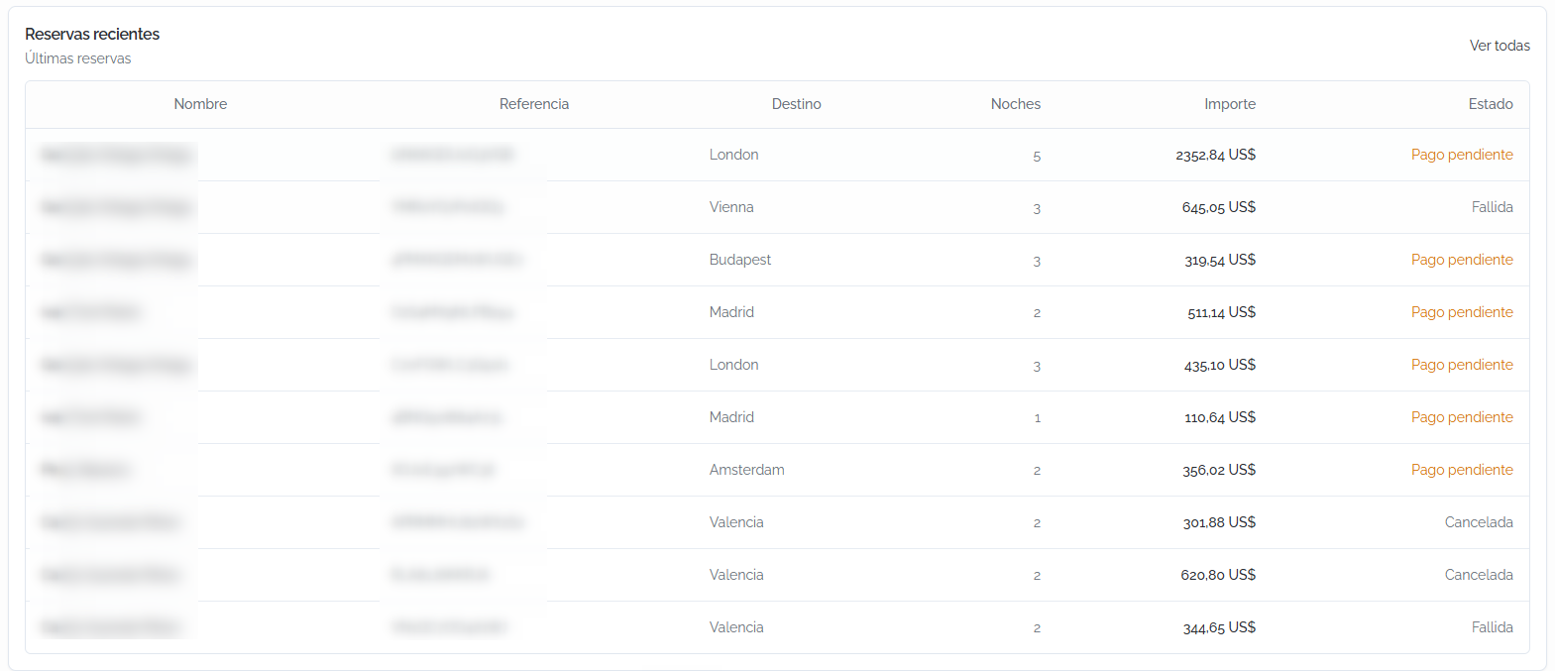Click the nights value in the Vienna row
The width and height of the screenshot is (1555, 671).
(x=1037, y=208)
